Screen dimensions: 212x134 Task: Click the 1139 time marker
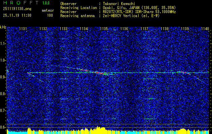coord(185,29)
